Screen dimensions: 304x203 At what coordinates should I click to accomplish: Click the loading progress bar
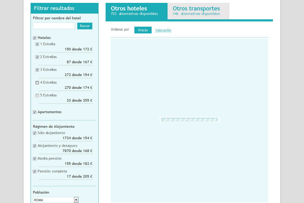click(x=189, y=119)
